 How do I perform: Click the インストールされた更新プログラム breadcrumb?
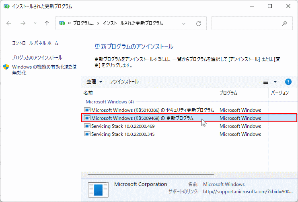133,23
